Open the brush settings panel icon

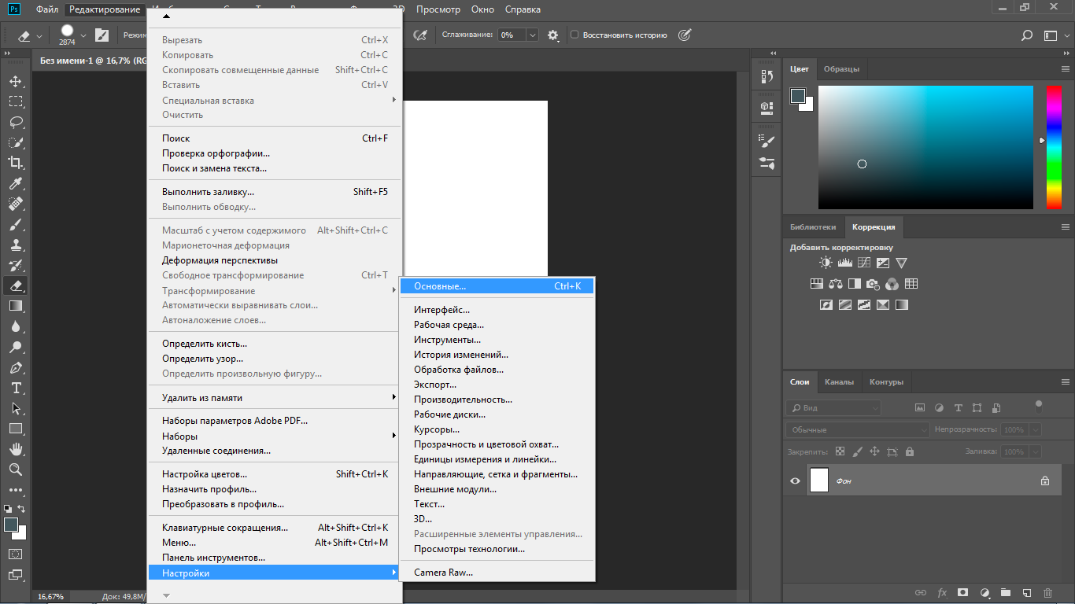pyautogui.click(x=102, y=35)
